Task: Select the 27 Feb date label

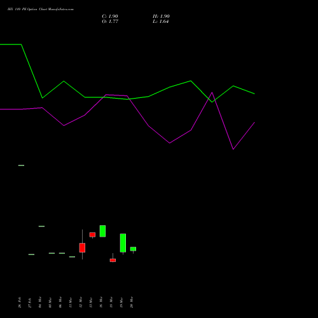Action: (x=30, y=302)
